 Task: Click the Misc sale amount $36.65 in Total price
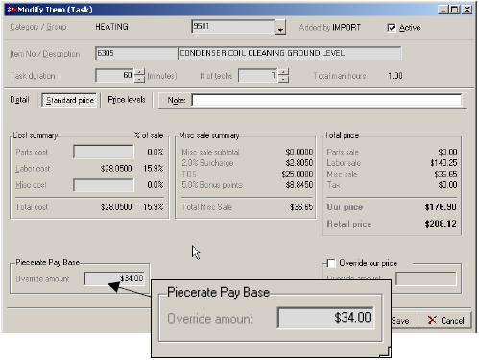pyautogui.click(x=445, y=174)
